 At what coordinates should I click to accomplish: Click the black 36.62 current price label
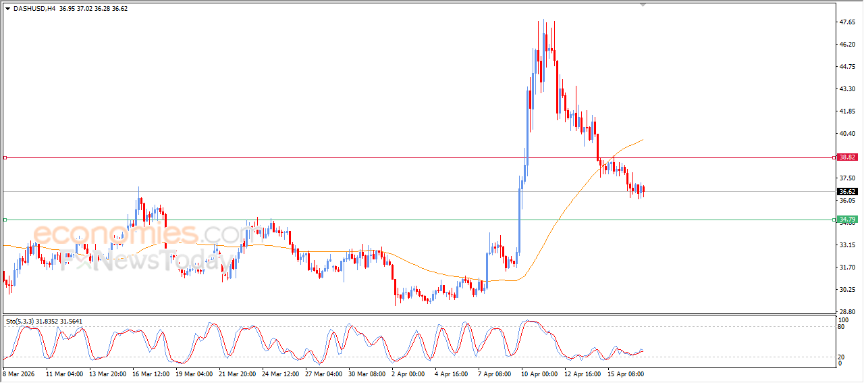tap(846, 192)
